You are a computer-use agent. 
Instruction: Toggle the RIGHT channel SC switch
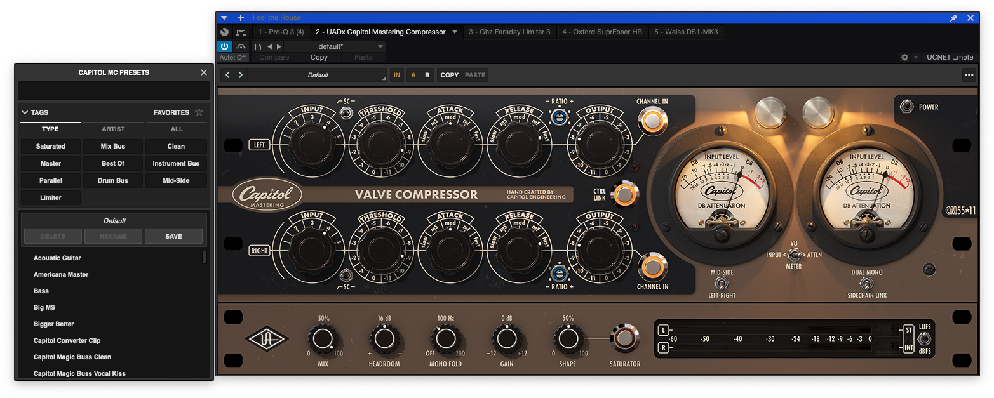pyautogui.click(x=345, y=275)
